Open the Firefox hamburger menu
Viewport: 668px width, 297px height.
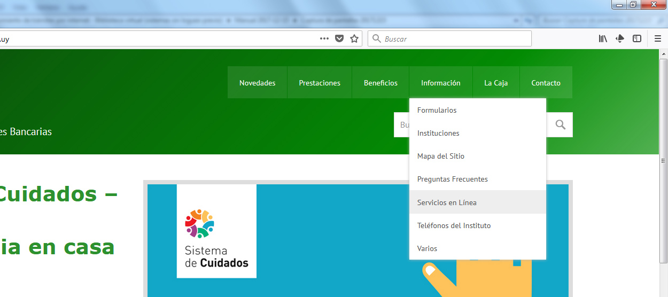click(658, 38)
